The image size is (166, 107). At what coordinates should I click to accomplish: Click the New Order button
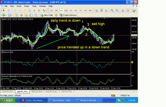click(47, 15)
